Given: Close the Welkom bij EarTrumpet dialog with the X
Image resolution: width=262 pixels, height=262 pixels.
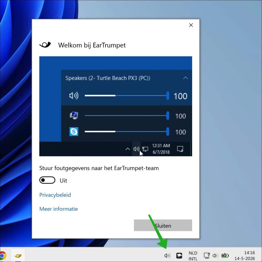Looking at the screenshot, I should 191,25.
